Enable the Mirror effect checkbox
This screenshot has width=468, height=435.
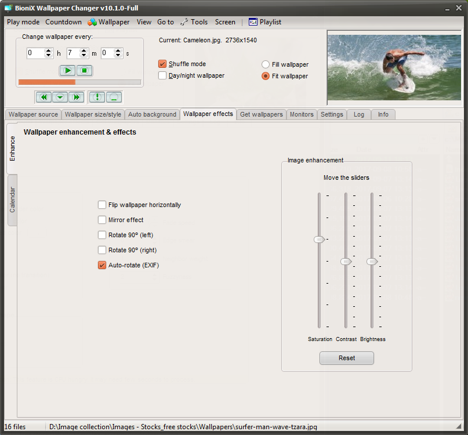tap(102, 220)
